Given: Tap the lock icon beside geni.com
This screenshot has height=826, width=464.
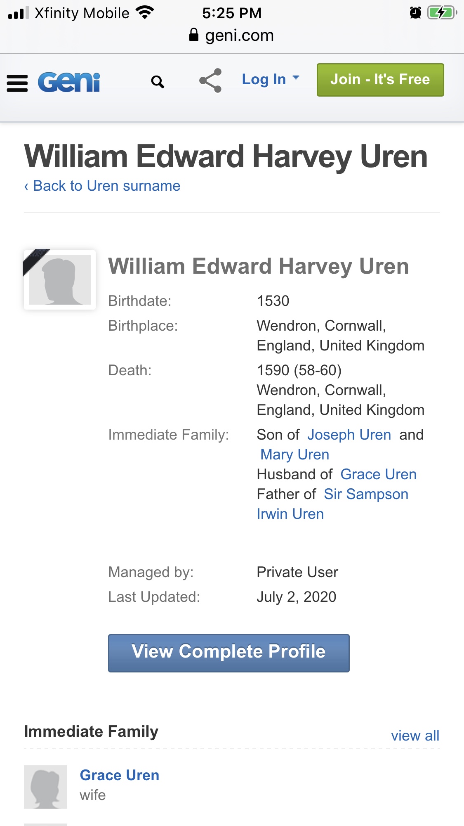Looking at the screenshot, I should click(x=193, y=35).
